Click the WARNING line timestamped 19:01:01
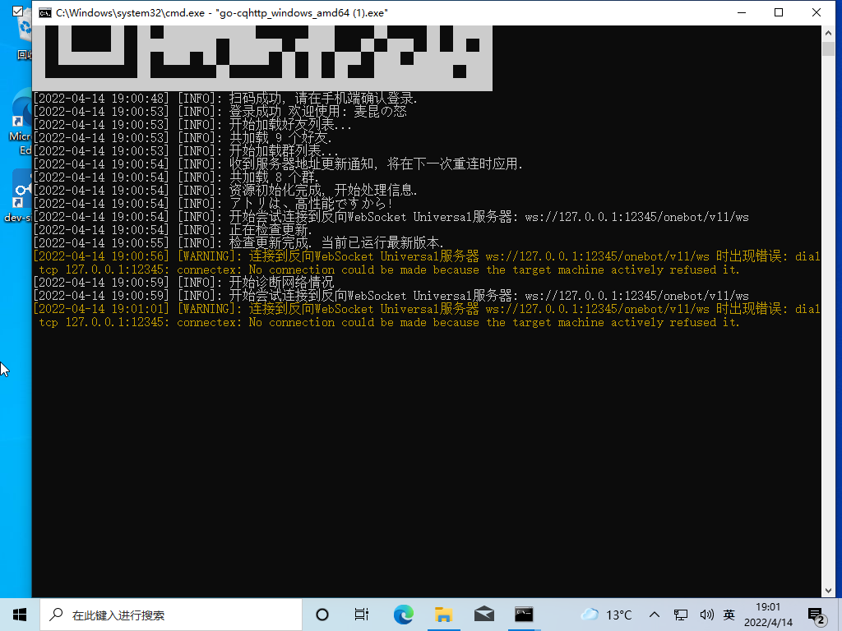 tap(427, 315)
